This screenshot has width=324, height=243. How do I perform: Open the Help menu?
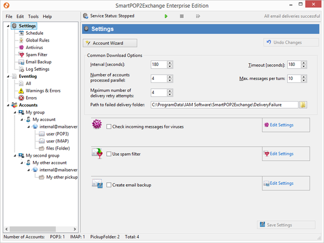pos(48,17)
